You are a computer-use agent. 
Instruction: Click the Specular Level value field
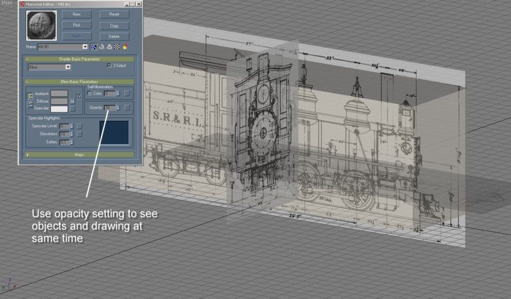(x=65, y=126)
